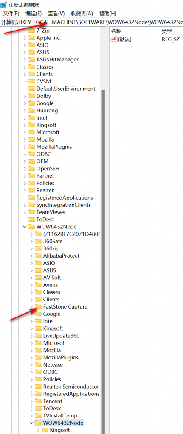Viewport: 183px width, 434px height.
Task: Expand the Microsoft key under SOFTWARE
Action: [x=25, y=132]
